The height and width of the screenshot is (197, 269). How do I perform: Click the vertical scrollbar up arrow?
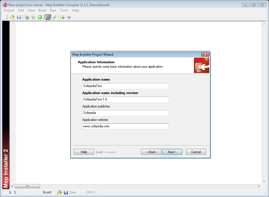tap(264, 24)
